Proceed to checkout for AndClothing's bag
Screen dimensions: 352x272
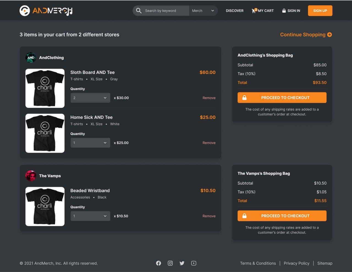[x=282, y=98]
